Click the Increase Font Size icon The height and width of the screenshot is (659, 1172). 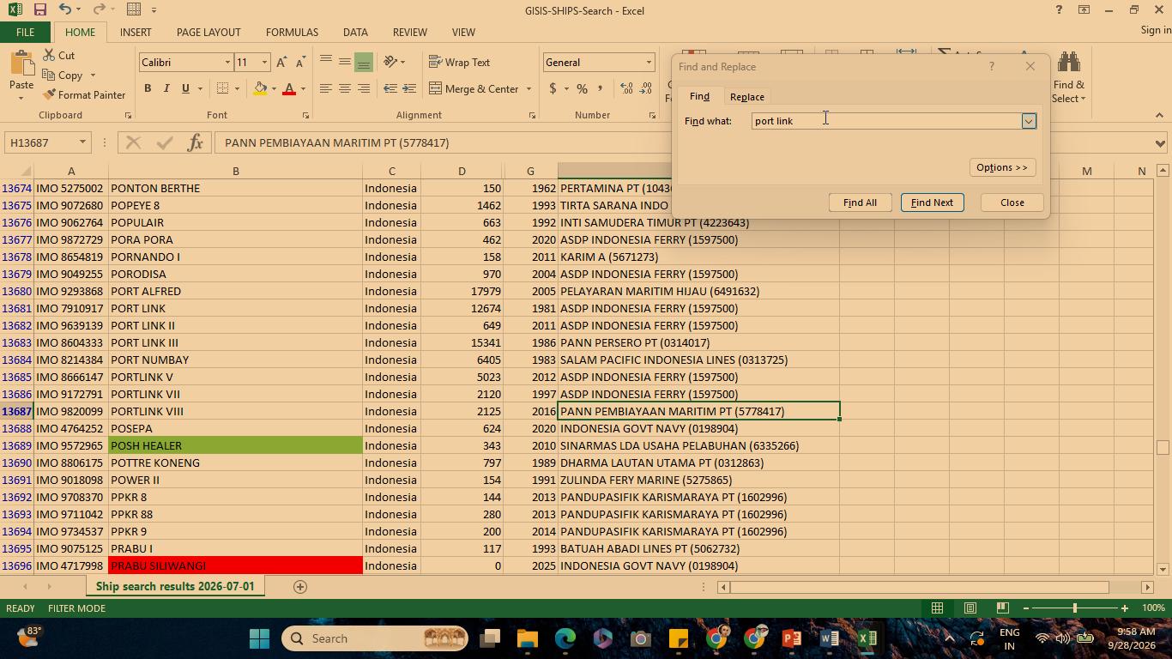pyautogui.click(x=281, y=62)
